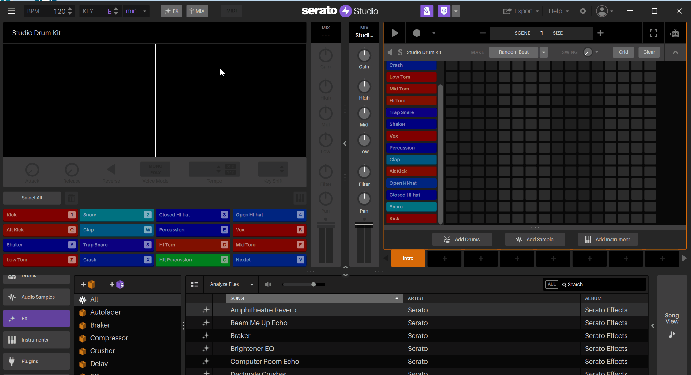Image resolution: width=691 pixels, height=375 pixels.
Task: Mute the Studio Drum Kit deck speaker
Action: 390,52
